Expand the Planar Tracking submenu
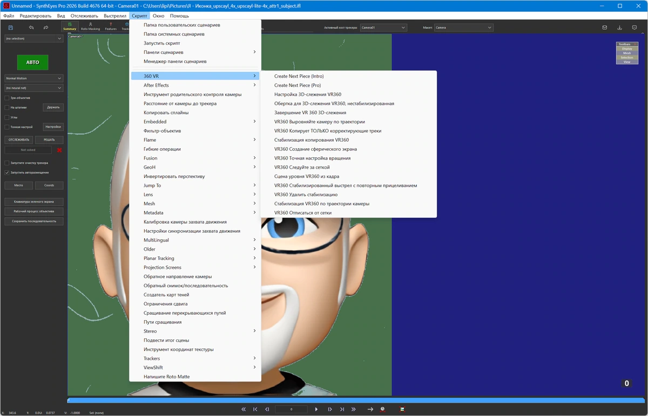This screenshot has width=648, height=416. [x=195, y=258]
